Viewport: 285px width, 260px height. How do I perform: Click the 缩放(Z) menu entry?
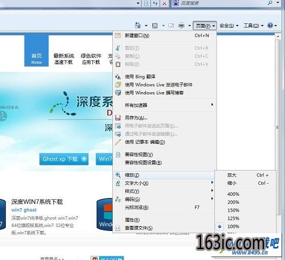pos(165,175)
